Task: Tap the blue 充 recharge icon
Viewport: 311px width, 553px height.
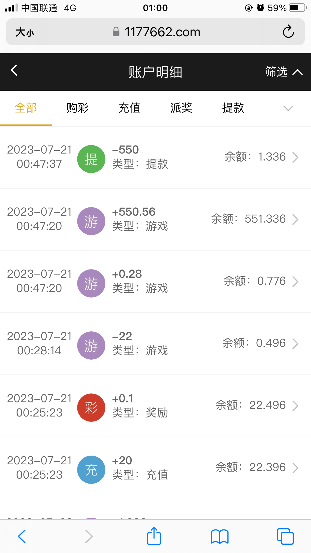Action: coord(91,470)
